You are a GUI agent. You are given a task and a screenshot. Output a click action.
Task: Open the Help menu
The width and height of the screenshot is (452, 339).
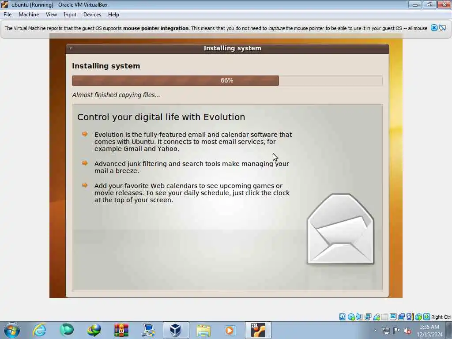[x=113, y=15]
